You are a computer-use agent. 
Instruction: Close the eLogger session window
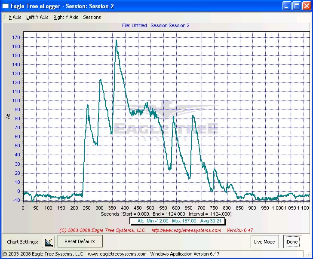(307, 6)
